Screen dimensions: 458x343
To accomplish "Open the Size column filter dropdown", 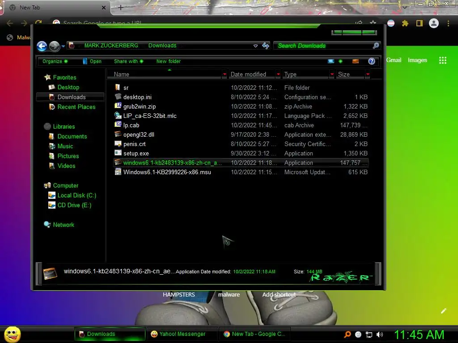I will [x=368, y=75].
